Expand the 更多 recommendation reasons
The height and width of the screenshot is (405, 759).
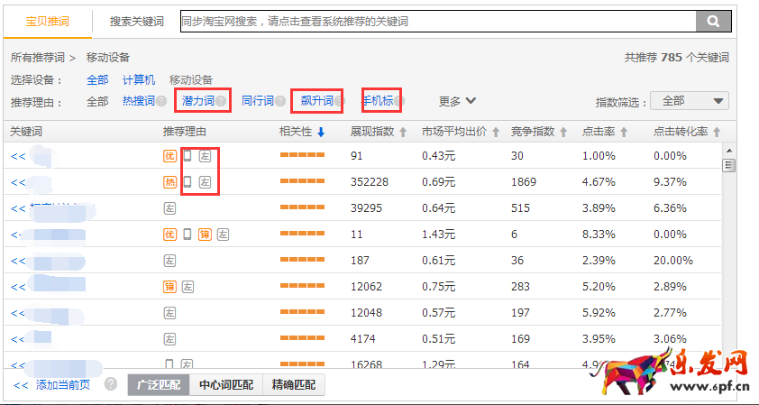tap(458, 101)
